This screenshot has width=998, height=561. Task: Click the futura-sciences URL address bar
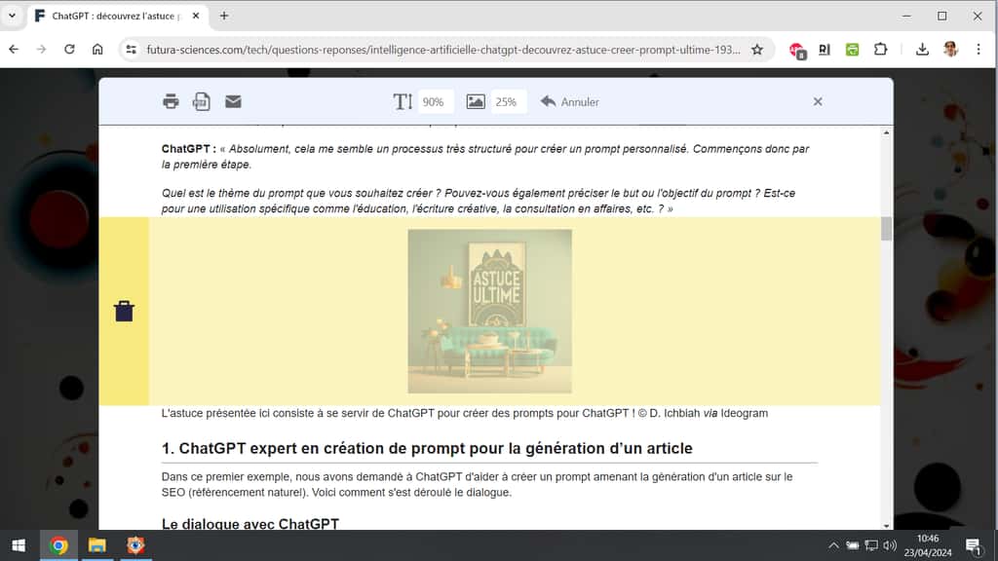pyautogui.click(x=443, y=50)
